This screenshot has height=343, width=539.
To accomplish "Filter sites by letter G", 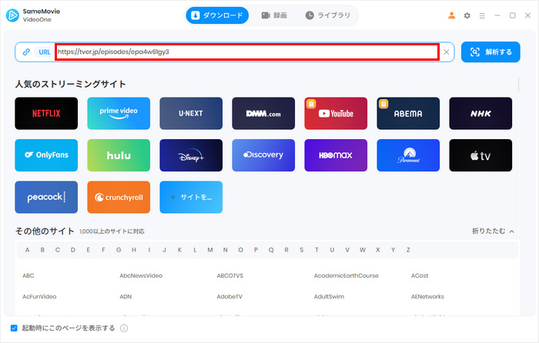I will pos(119,250).
